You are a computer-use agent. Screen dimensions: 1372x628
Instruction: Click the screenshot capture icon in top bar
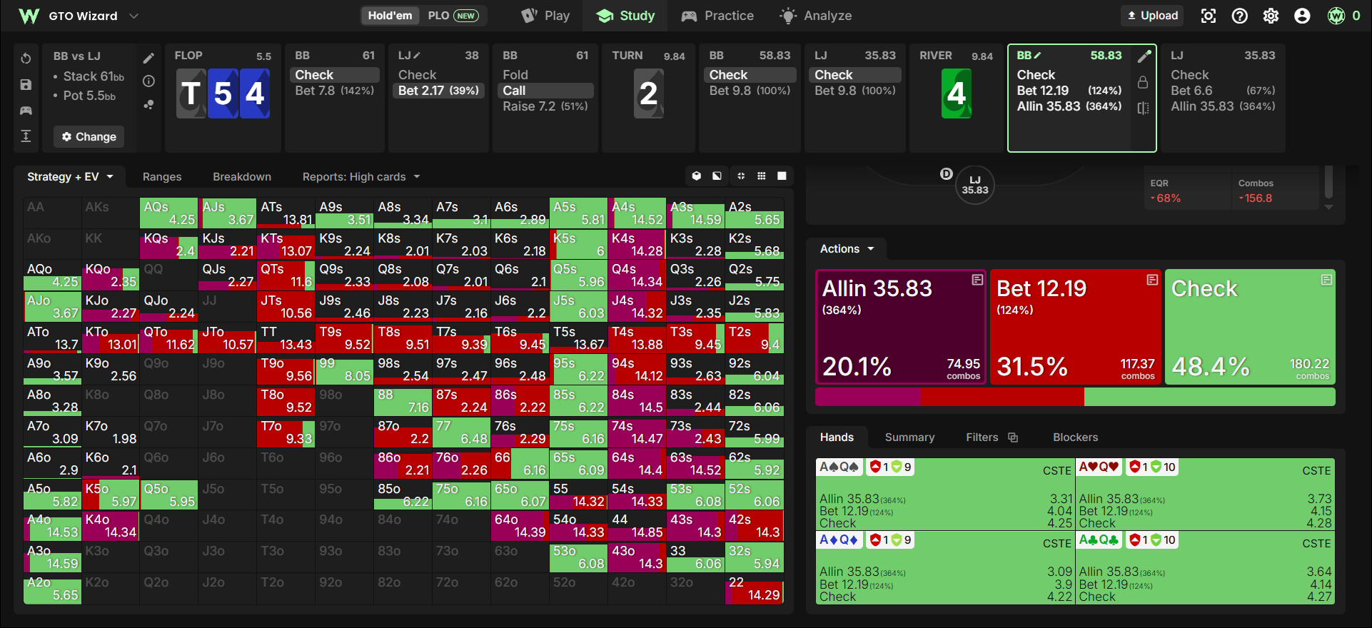coord(1209,16)
